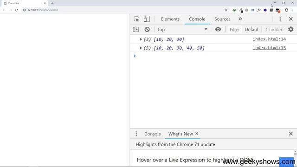Click the drawer vertical scrollbar

point(295,154)
